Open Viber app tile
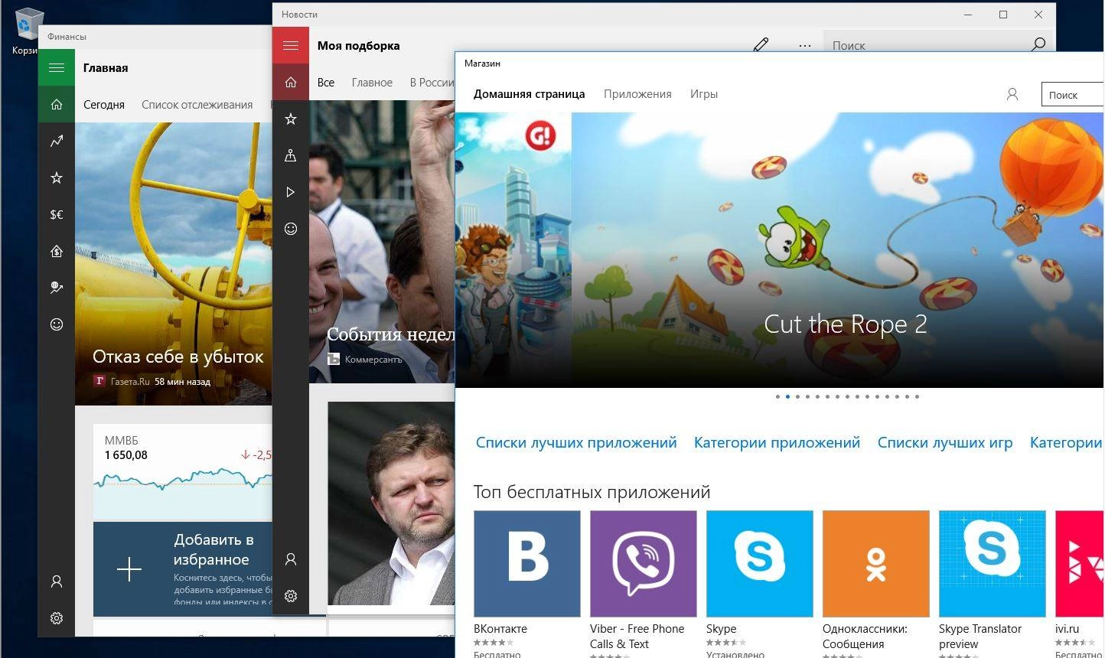The width and height of the screenshot is (1105, 658). pos(644,564)
